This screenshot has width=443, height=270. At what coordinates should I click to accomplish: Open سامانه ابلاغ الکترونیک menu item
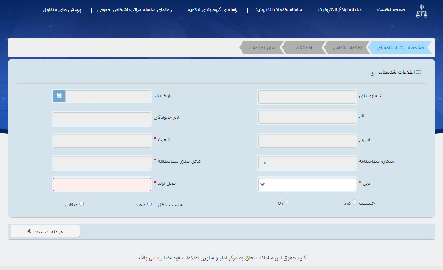[339, 10]
